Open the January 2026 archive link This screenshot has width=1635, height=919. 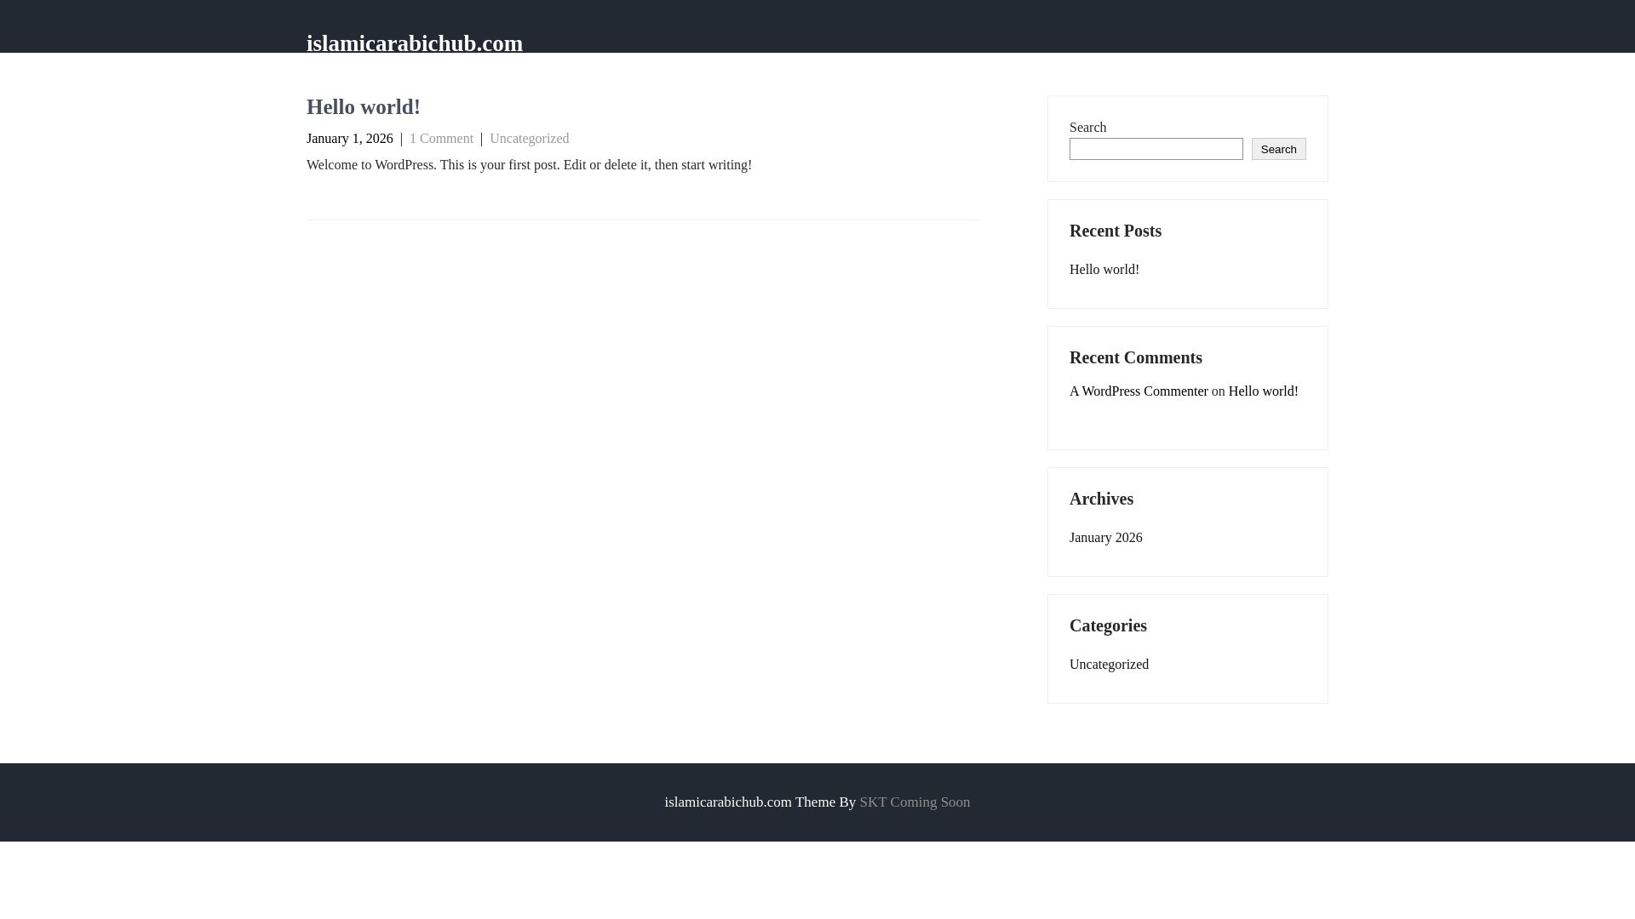(1105, 538)
